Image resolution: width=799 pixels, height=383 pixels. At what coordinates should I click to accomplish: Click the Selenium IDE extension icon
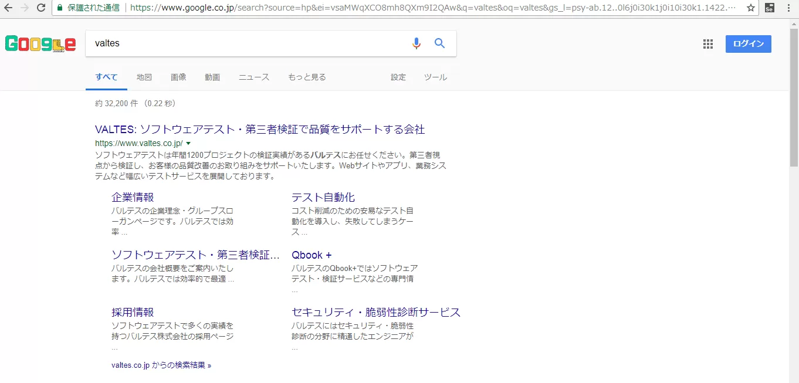770,8
